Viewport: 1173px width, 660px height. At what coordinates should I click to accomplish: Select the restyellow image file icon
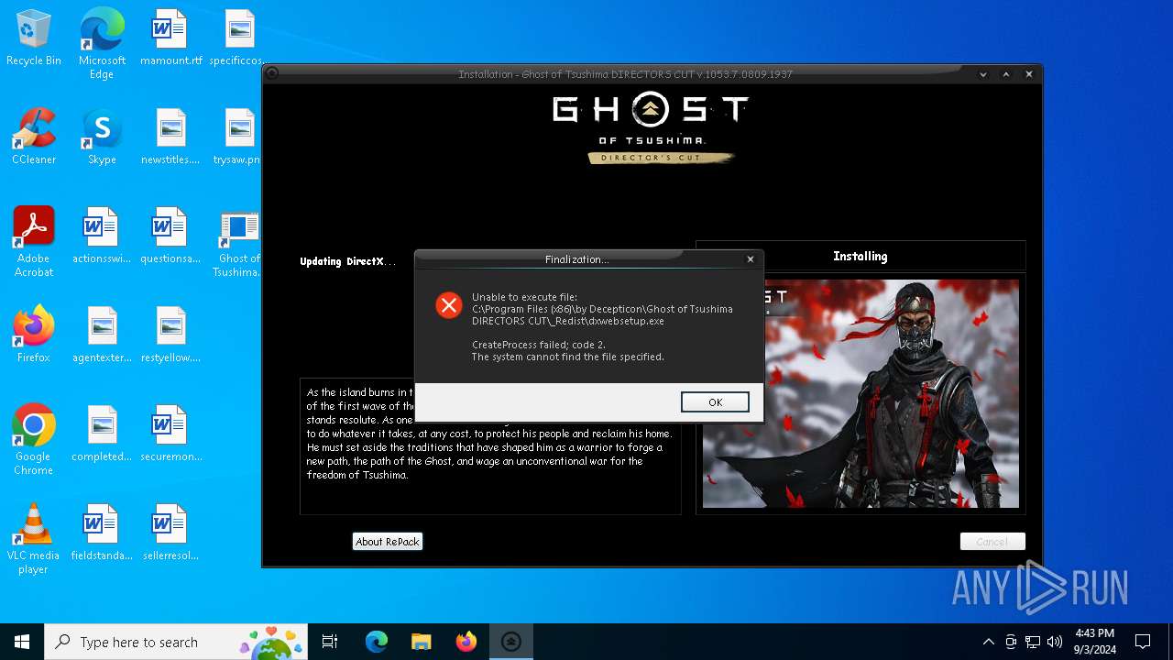(170, 335)
